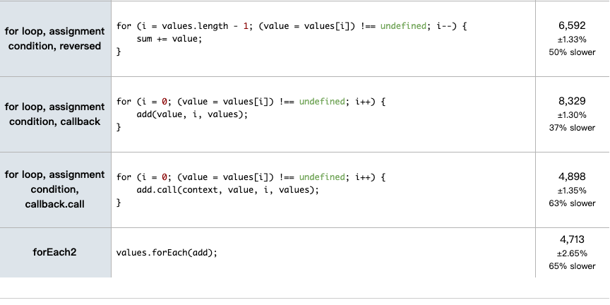Viewport: 610px width, 305px height.
Task: Click the "for loop, assignment condition, callback.call" label
Action: 54,189
